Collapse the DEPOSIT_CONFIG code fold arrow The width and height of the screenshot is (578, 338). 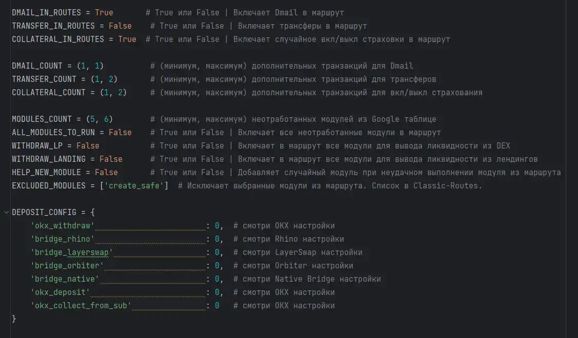pos(5,212)
